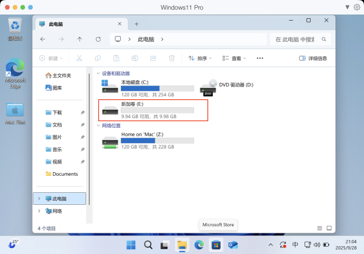This screenshot has height=254, width=364.
Task: Open the 排序 sort dropdown
Action: pyautogui.click(x=200, y=59)
